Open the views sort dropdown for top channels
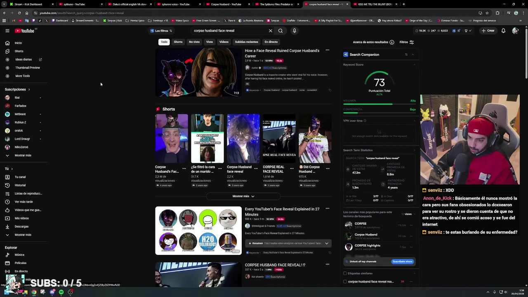The height and width of the screenshot is (297, 528). (x=407, y=214)
